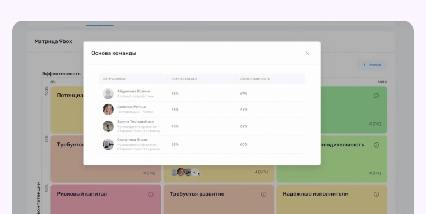The image size is (426, 214).
Task: Click Демкина Регина's avatar photo
Action: pyautogui.click(x=108, y=110)
